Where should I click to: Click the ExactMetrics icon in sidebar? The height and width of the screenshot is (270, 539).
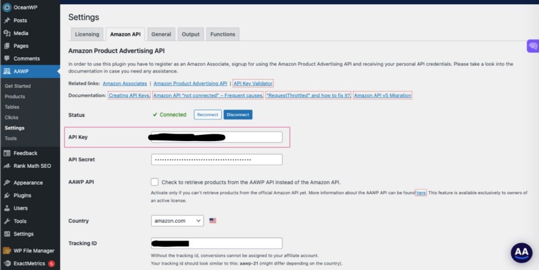pyautogui.click(x=7, y=263)
